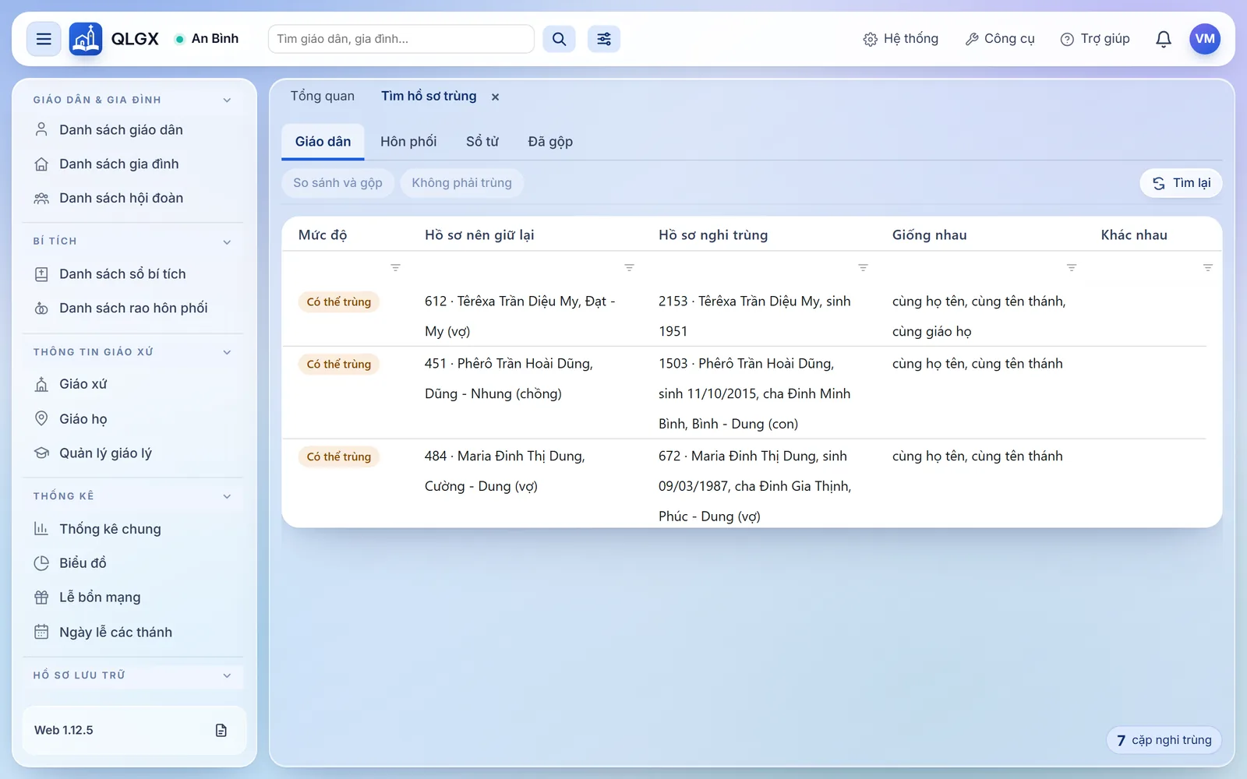Open the advanced filter sliders icon
The image size is (1247, 779).
pos(604,39)
